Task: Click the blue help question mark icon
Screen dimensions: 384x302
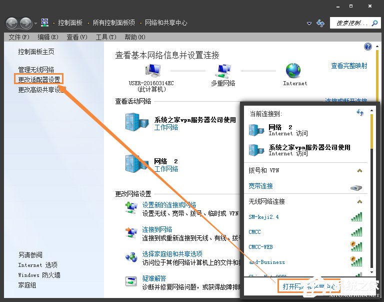Action: point(368,47)
